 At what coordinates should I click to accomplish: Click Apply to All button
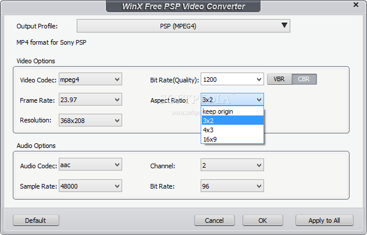(324, 220)
